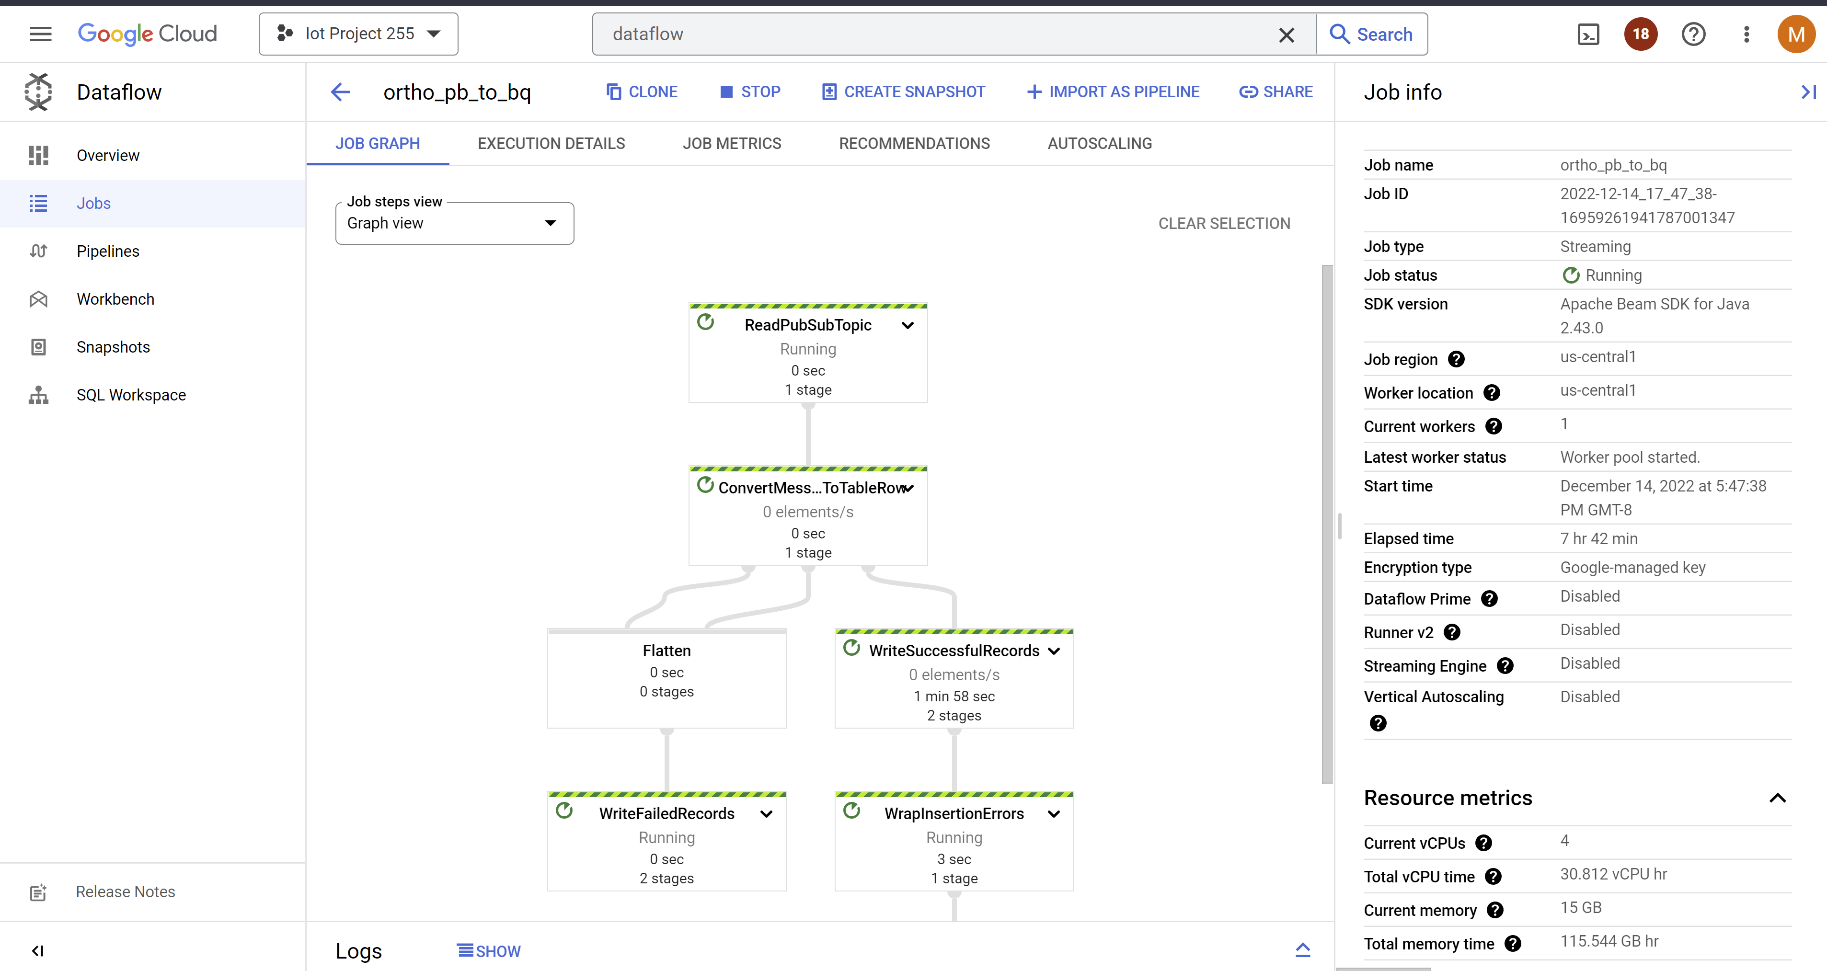Image resolution: width=1827 pixels, height=971 pixels.
Task: Click the Help question mark in the top bar
Action: pos(1693,34)
